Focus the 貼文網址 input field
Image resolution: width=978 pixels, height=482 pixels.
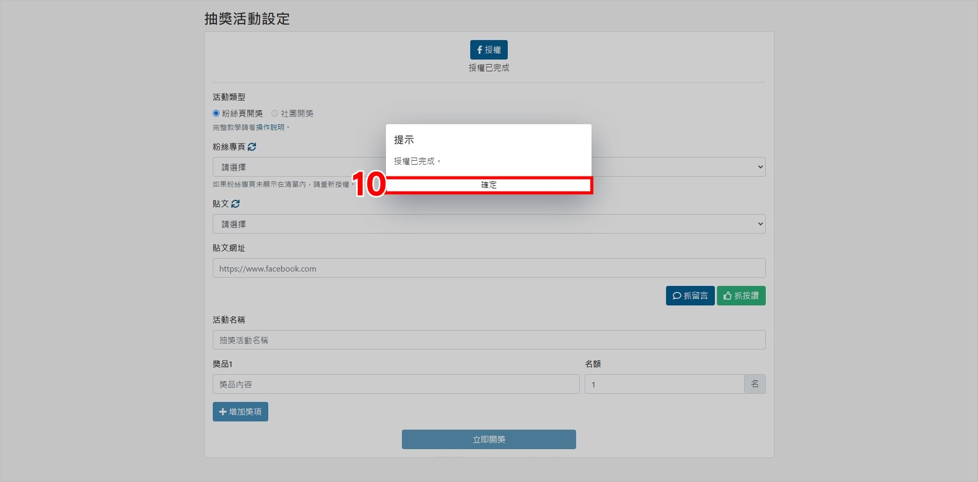pos(489,268)
